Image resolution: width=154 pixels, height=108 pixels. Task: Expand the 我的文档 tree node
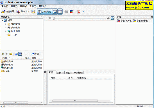point(6,24)
